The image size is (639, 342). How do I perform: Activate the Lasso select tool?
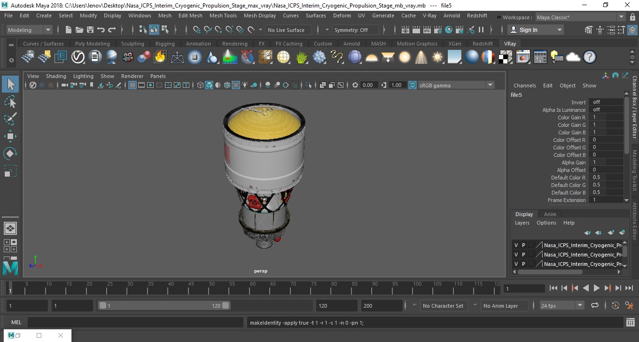[10, 101]
